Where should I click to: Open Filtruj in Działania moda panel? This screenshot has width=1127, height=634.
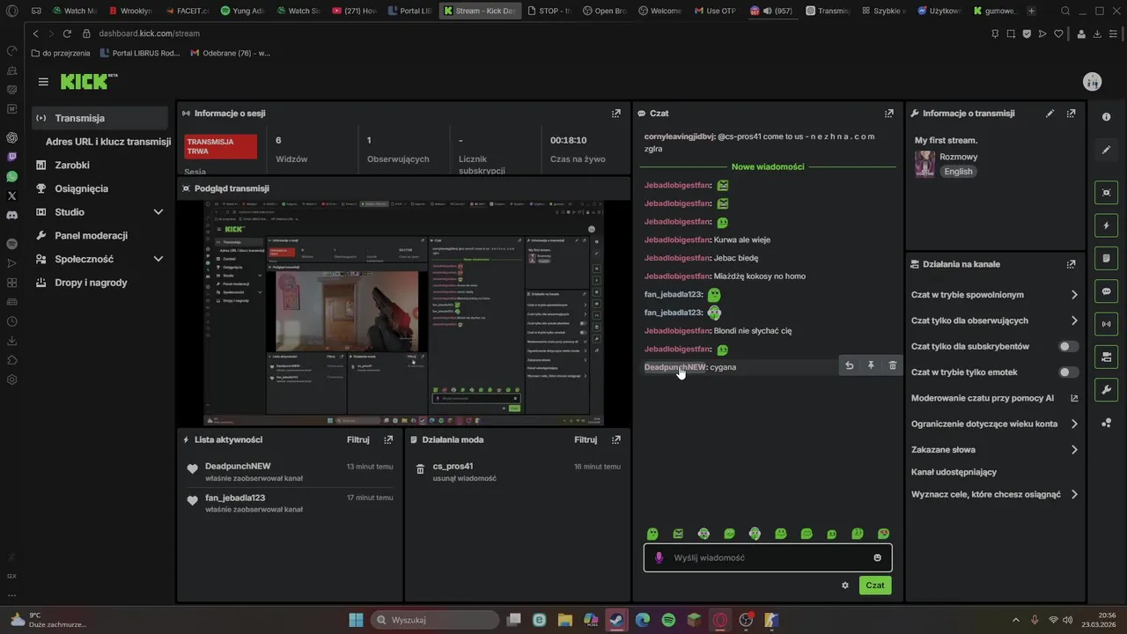(586, 439)
